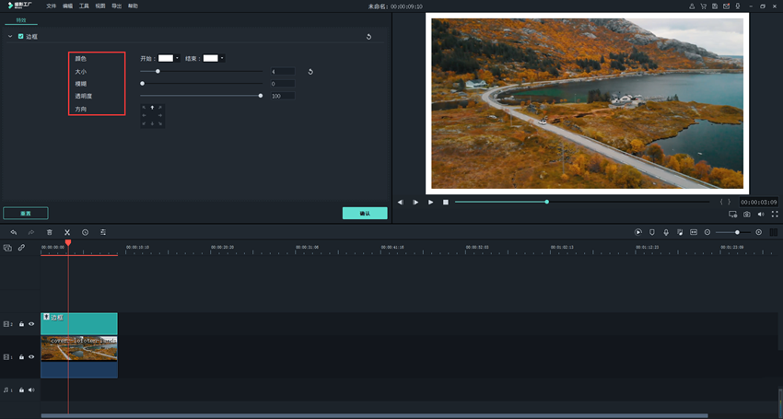Click the mark-out right brace icon
Image resolution: width=783 pixels, height=419 pixels.
(x=729, y=202)
